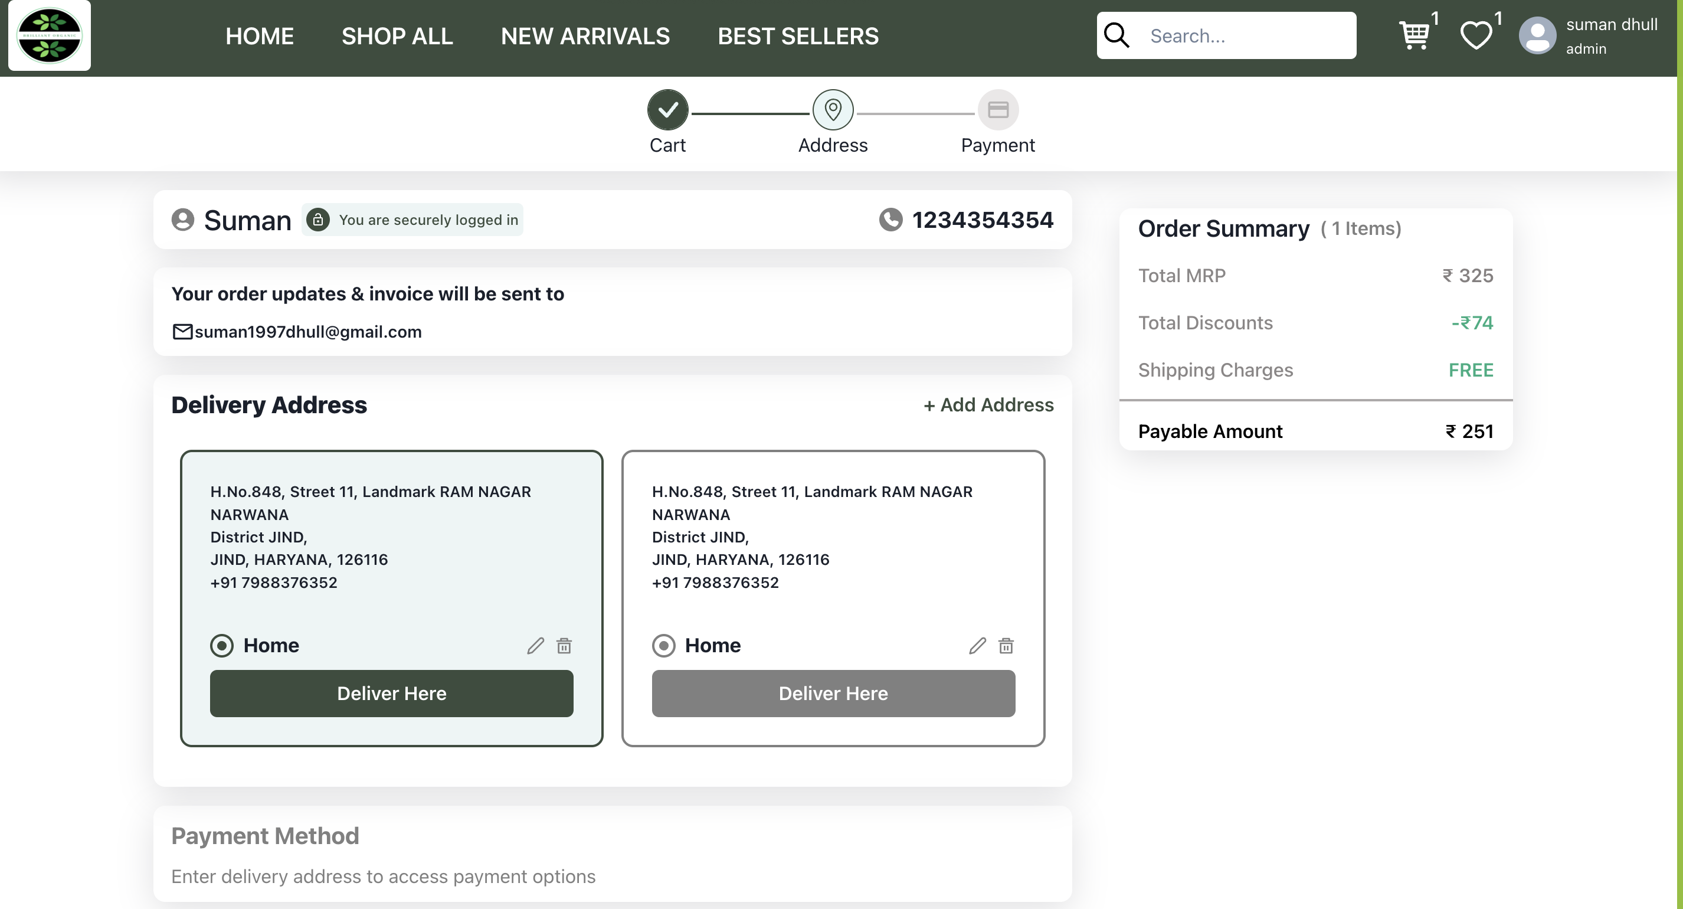The width and height of the screenshot is (1683, 909).
Task: Click the Payment step indicator
Action: tap(998, 109)
